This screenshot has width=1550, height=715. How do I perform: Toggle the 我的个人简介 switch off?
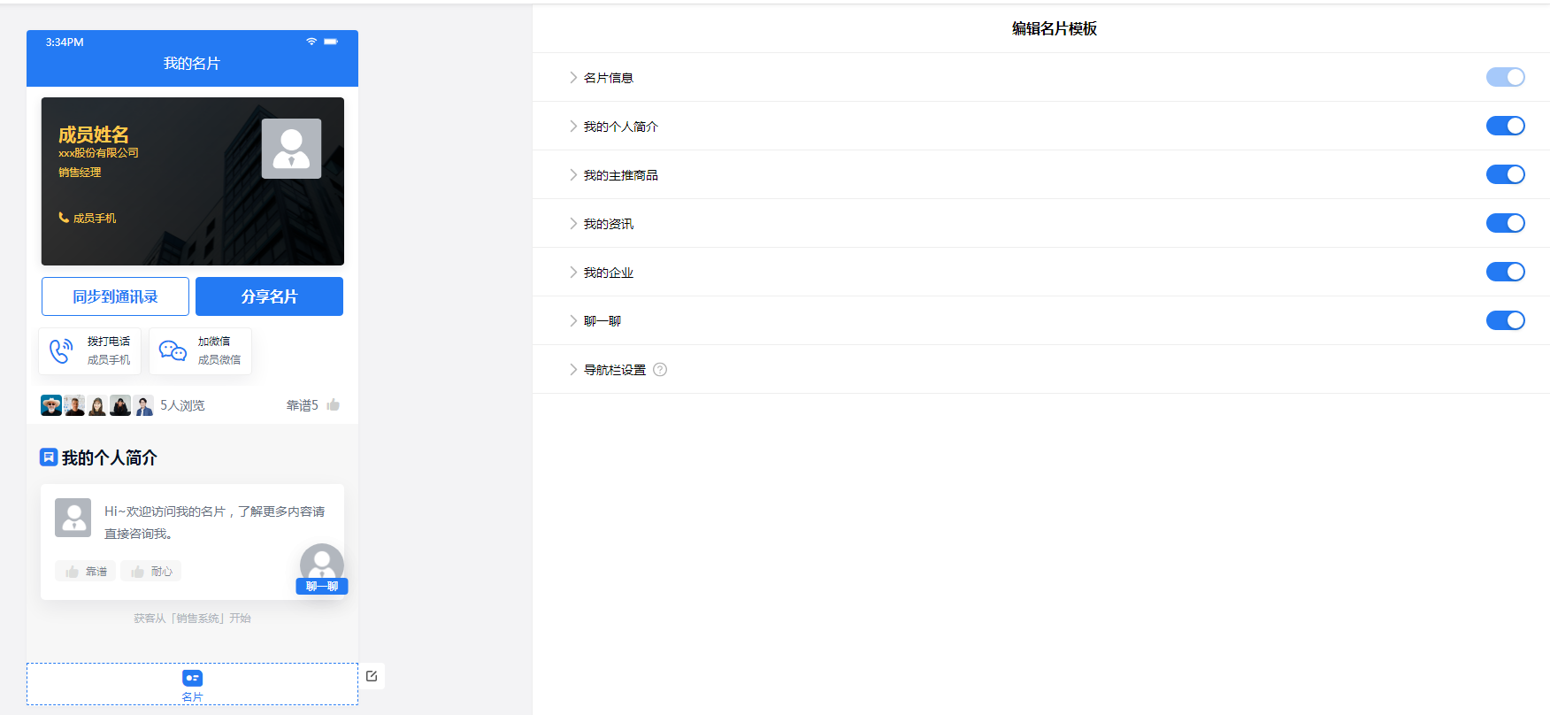(x=1505, y=126)
